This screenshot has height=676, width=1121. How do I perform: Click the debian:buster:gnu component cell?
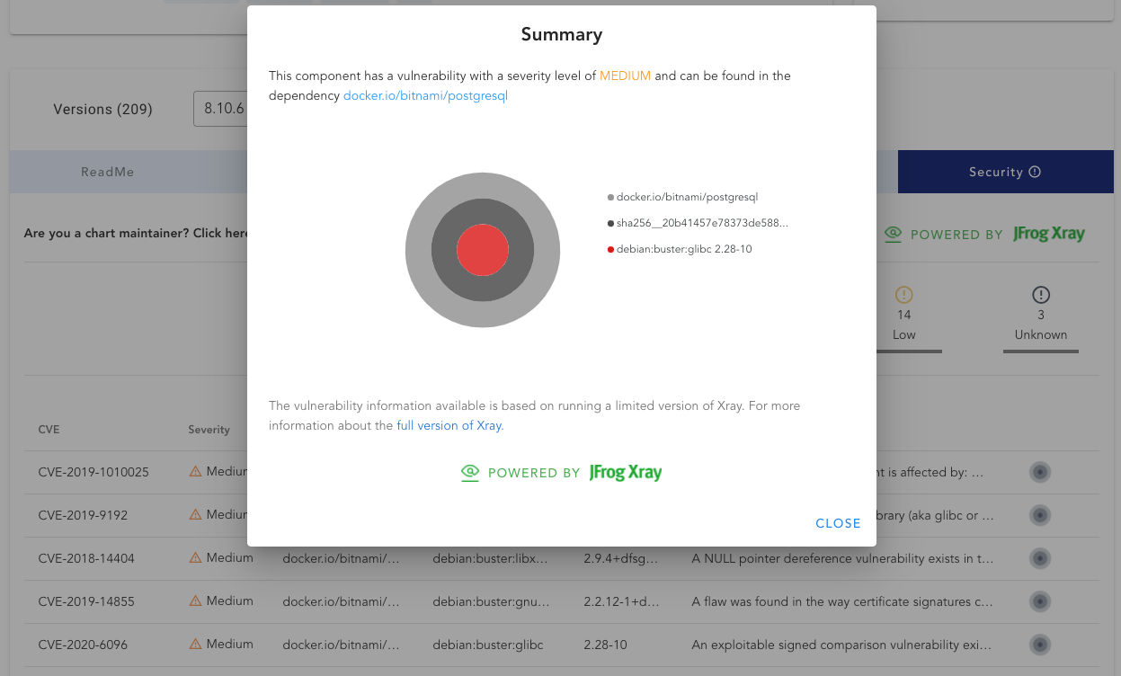490,601
